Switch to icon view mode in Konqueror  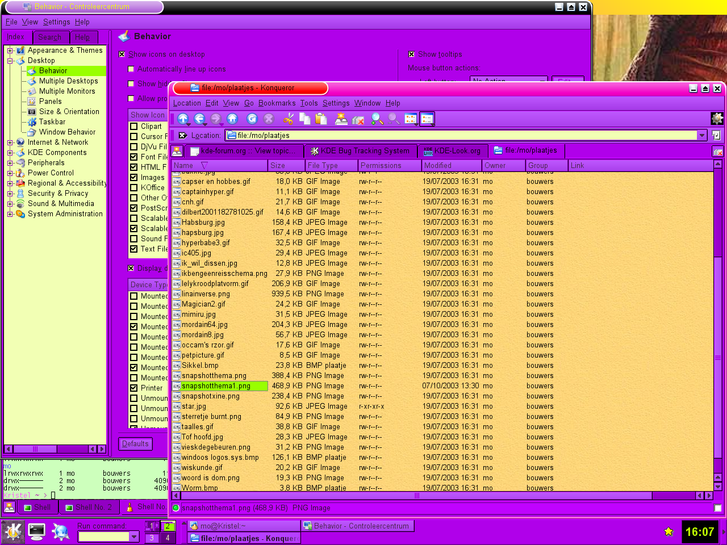pyautogui.click(x=411, y=119)
